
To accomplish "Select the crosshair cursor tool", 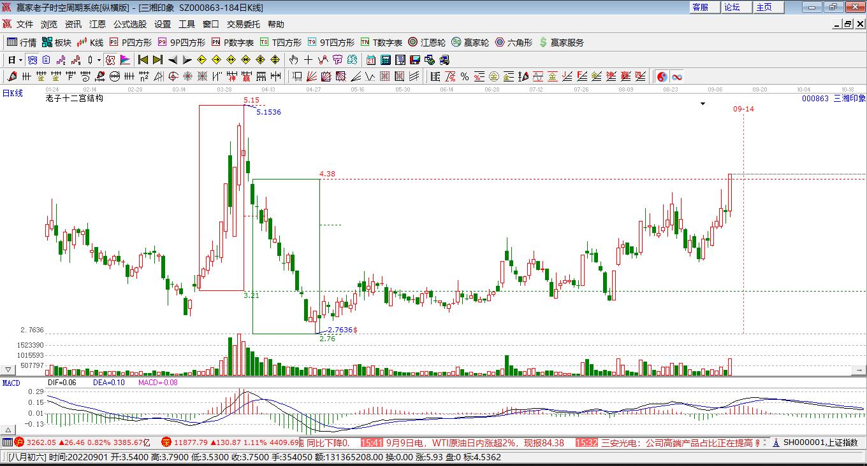I will [308, 60].
